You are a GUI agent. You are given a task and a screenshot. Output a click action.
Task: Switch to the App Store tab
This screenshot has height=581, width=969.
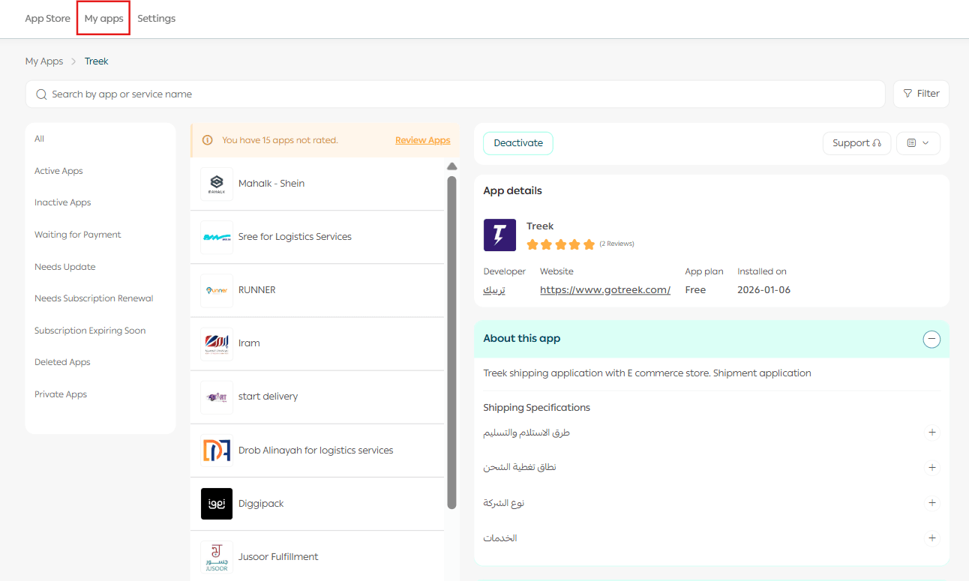click(47, 19)
